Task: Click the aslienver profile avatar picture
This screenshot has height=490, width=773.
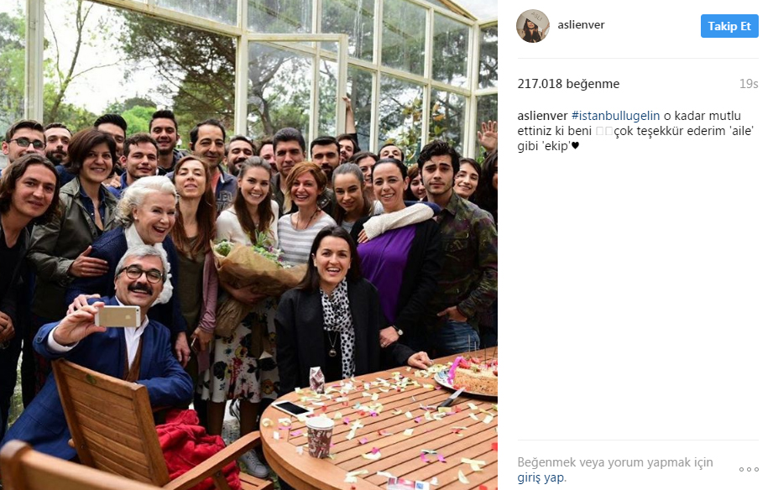Action: pos(532,26)
